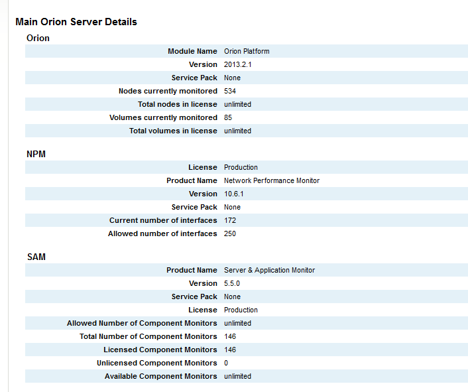Click the Allowed Number of Component Monitors value
Image resolution: width=468 pixels, height=392 pixels.
pyautogui.click(x=237, y=323)
